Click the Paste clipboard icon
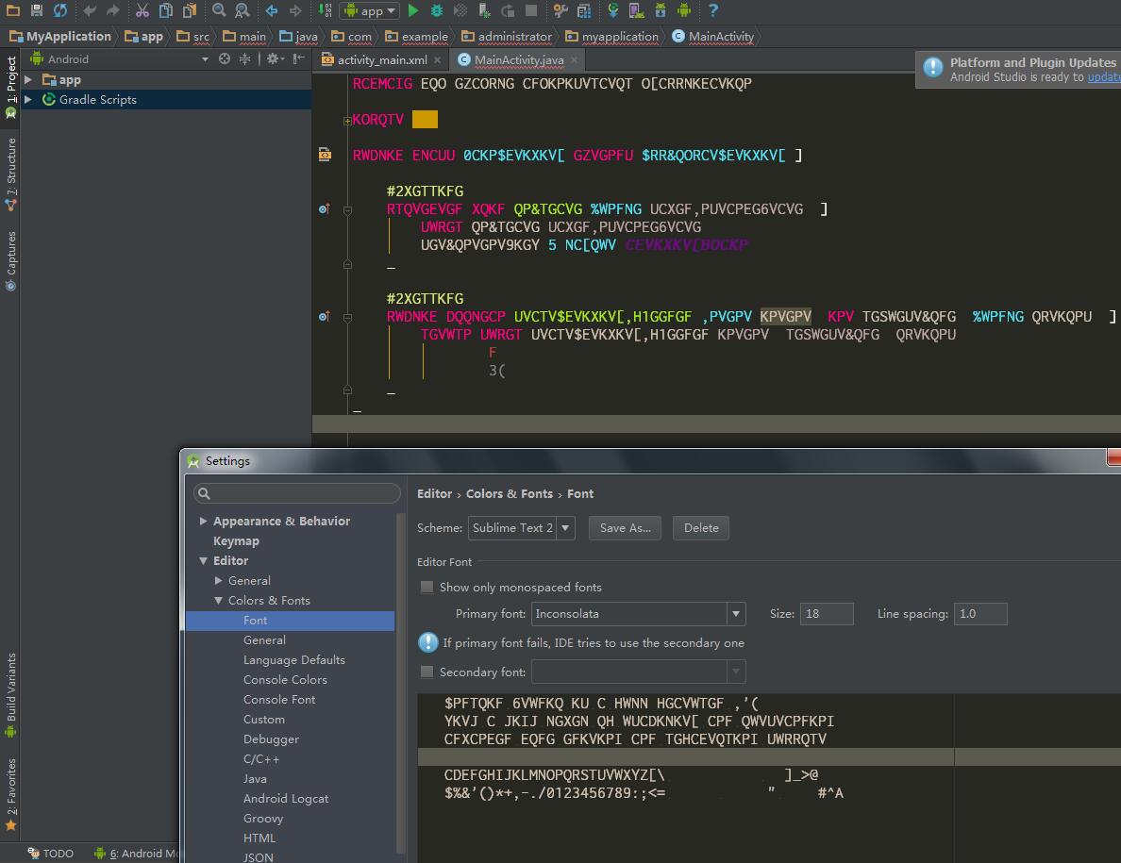1121x863 pixels. pos(190,10)
